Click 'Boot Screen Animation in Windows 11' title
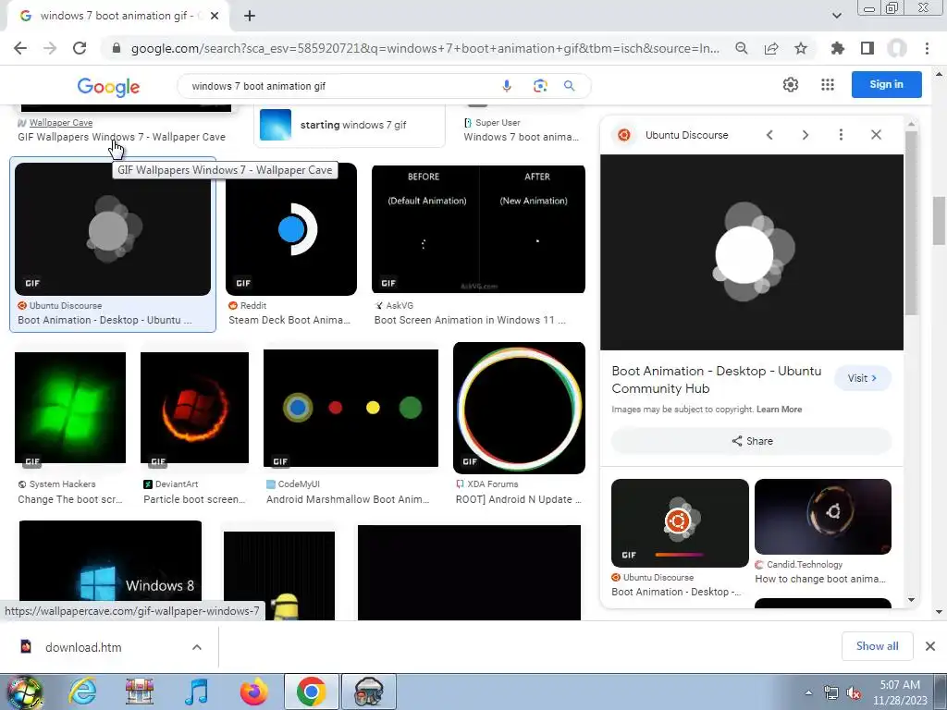This screenshot has height=710, width=947. [470, 321]
